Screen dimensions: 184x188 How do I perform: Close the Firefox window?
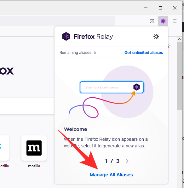tap(175, 8)
